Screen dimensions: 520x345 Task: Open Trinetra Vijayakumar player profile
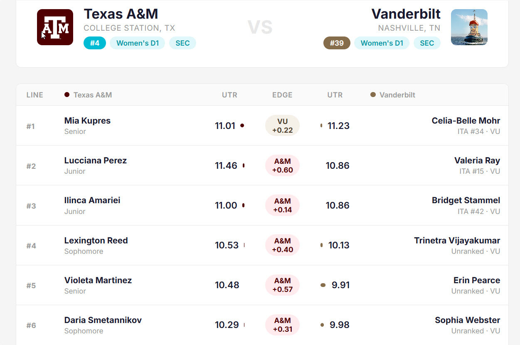pos(457,241)
